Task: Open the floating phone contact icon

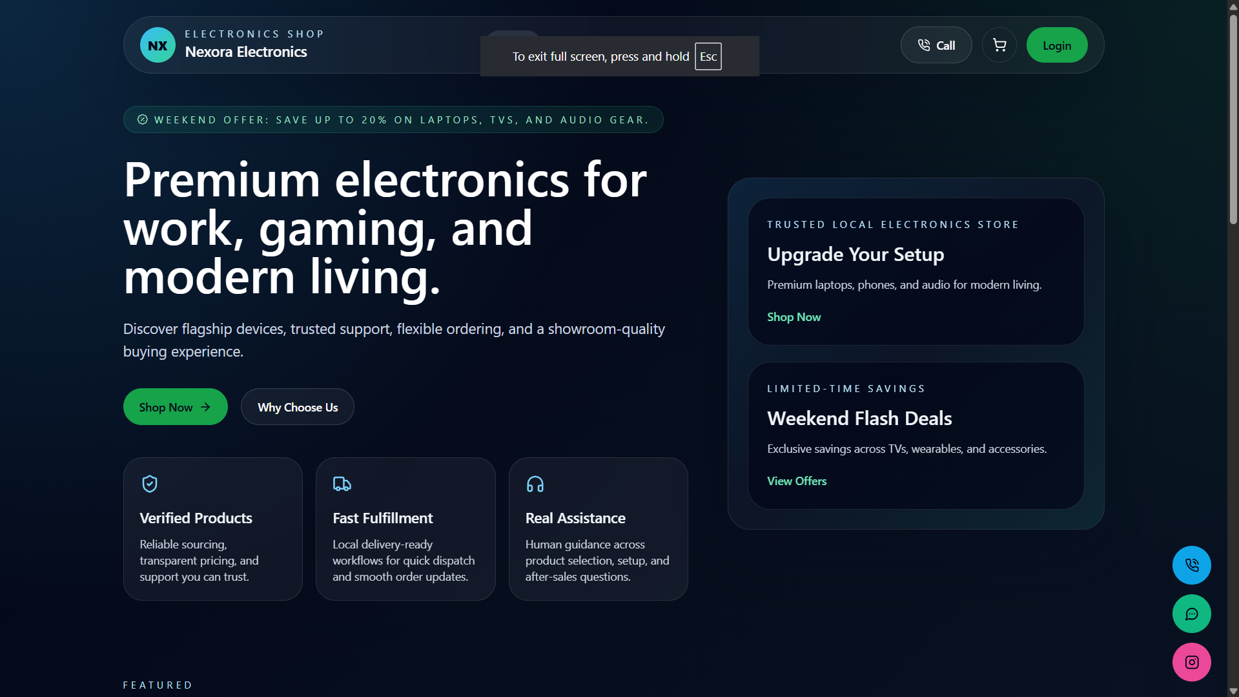Action: pos(1191,565)
